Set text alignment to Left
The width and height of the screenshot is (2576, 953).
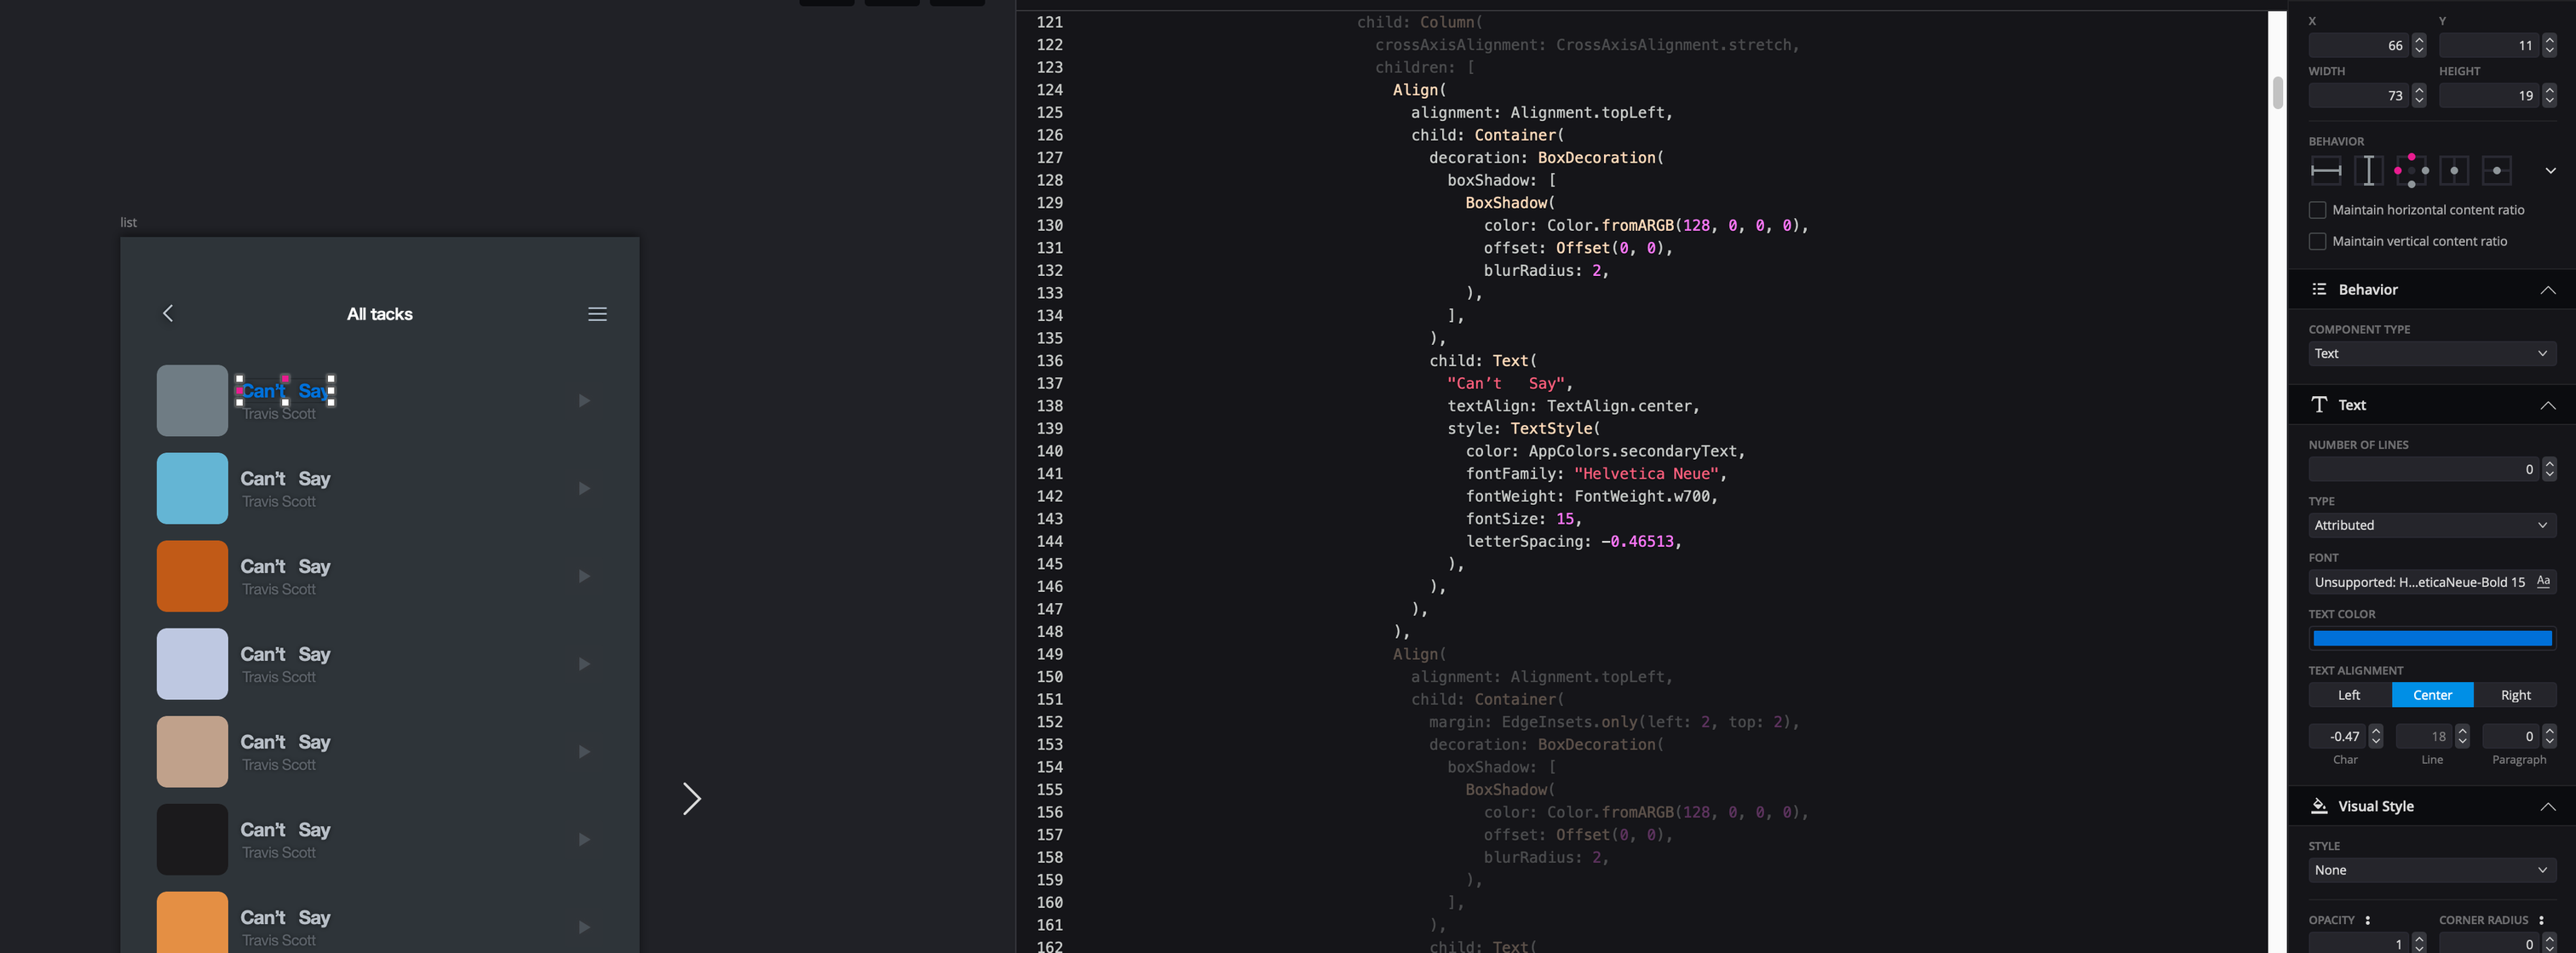coord(2348,695)
